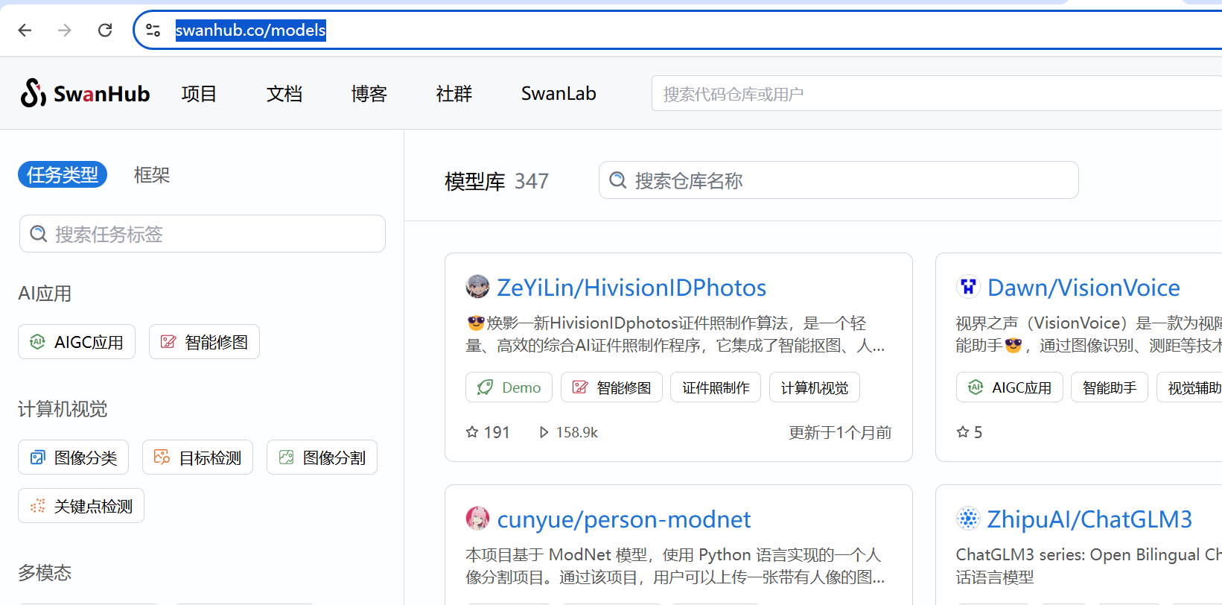The width and height of the screenshot is (1222, 605).
Task: Go back with the browser back arrow
Action: pos(25,30)
